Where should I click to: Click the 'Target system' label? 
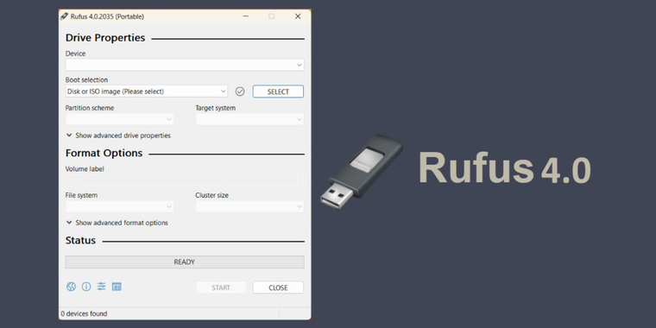pos(216,108)
